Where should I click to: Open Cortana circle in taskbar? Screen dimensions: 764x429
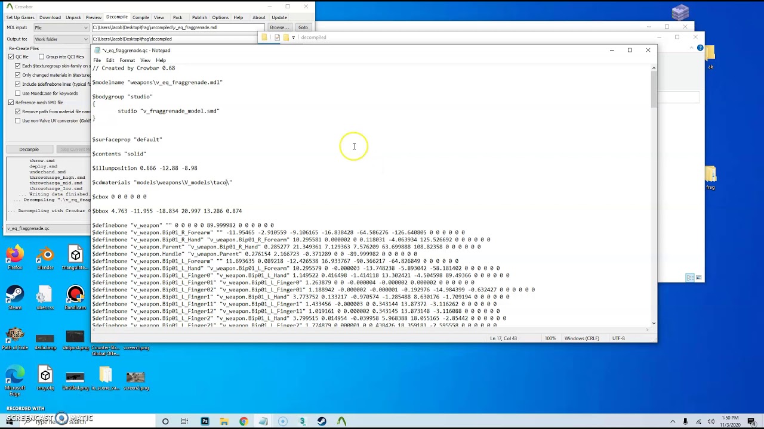click(165, 422)
